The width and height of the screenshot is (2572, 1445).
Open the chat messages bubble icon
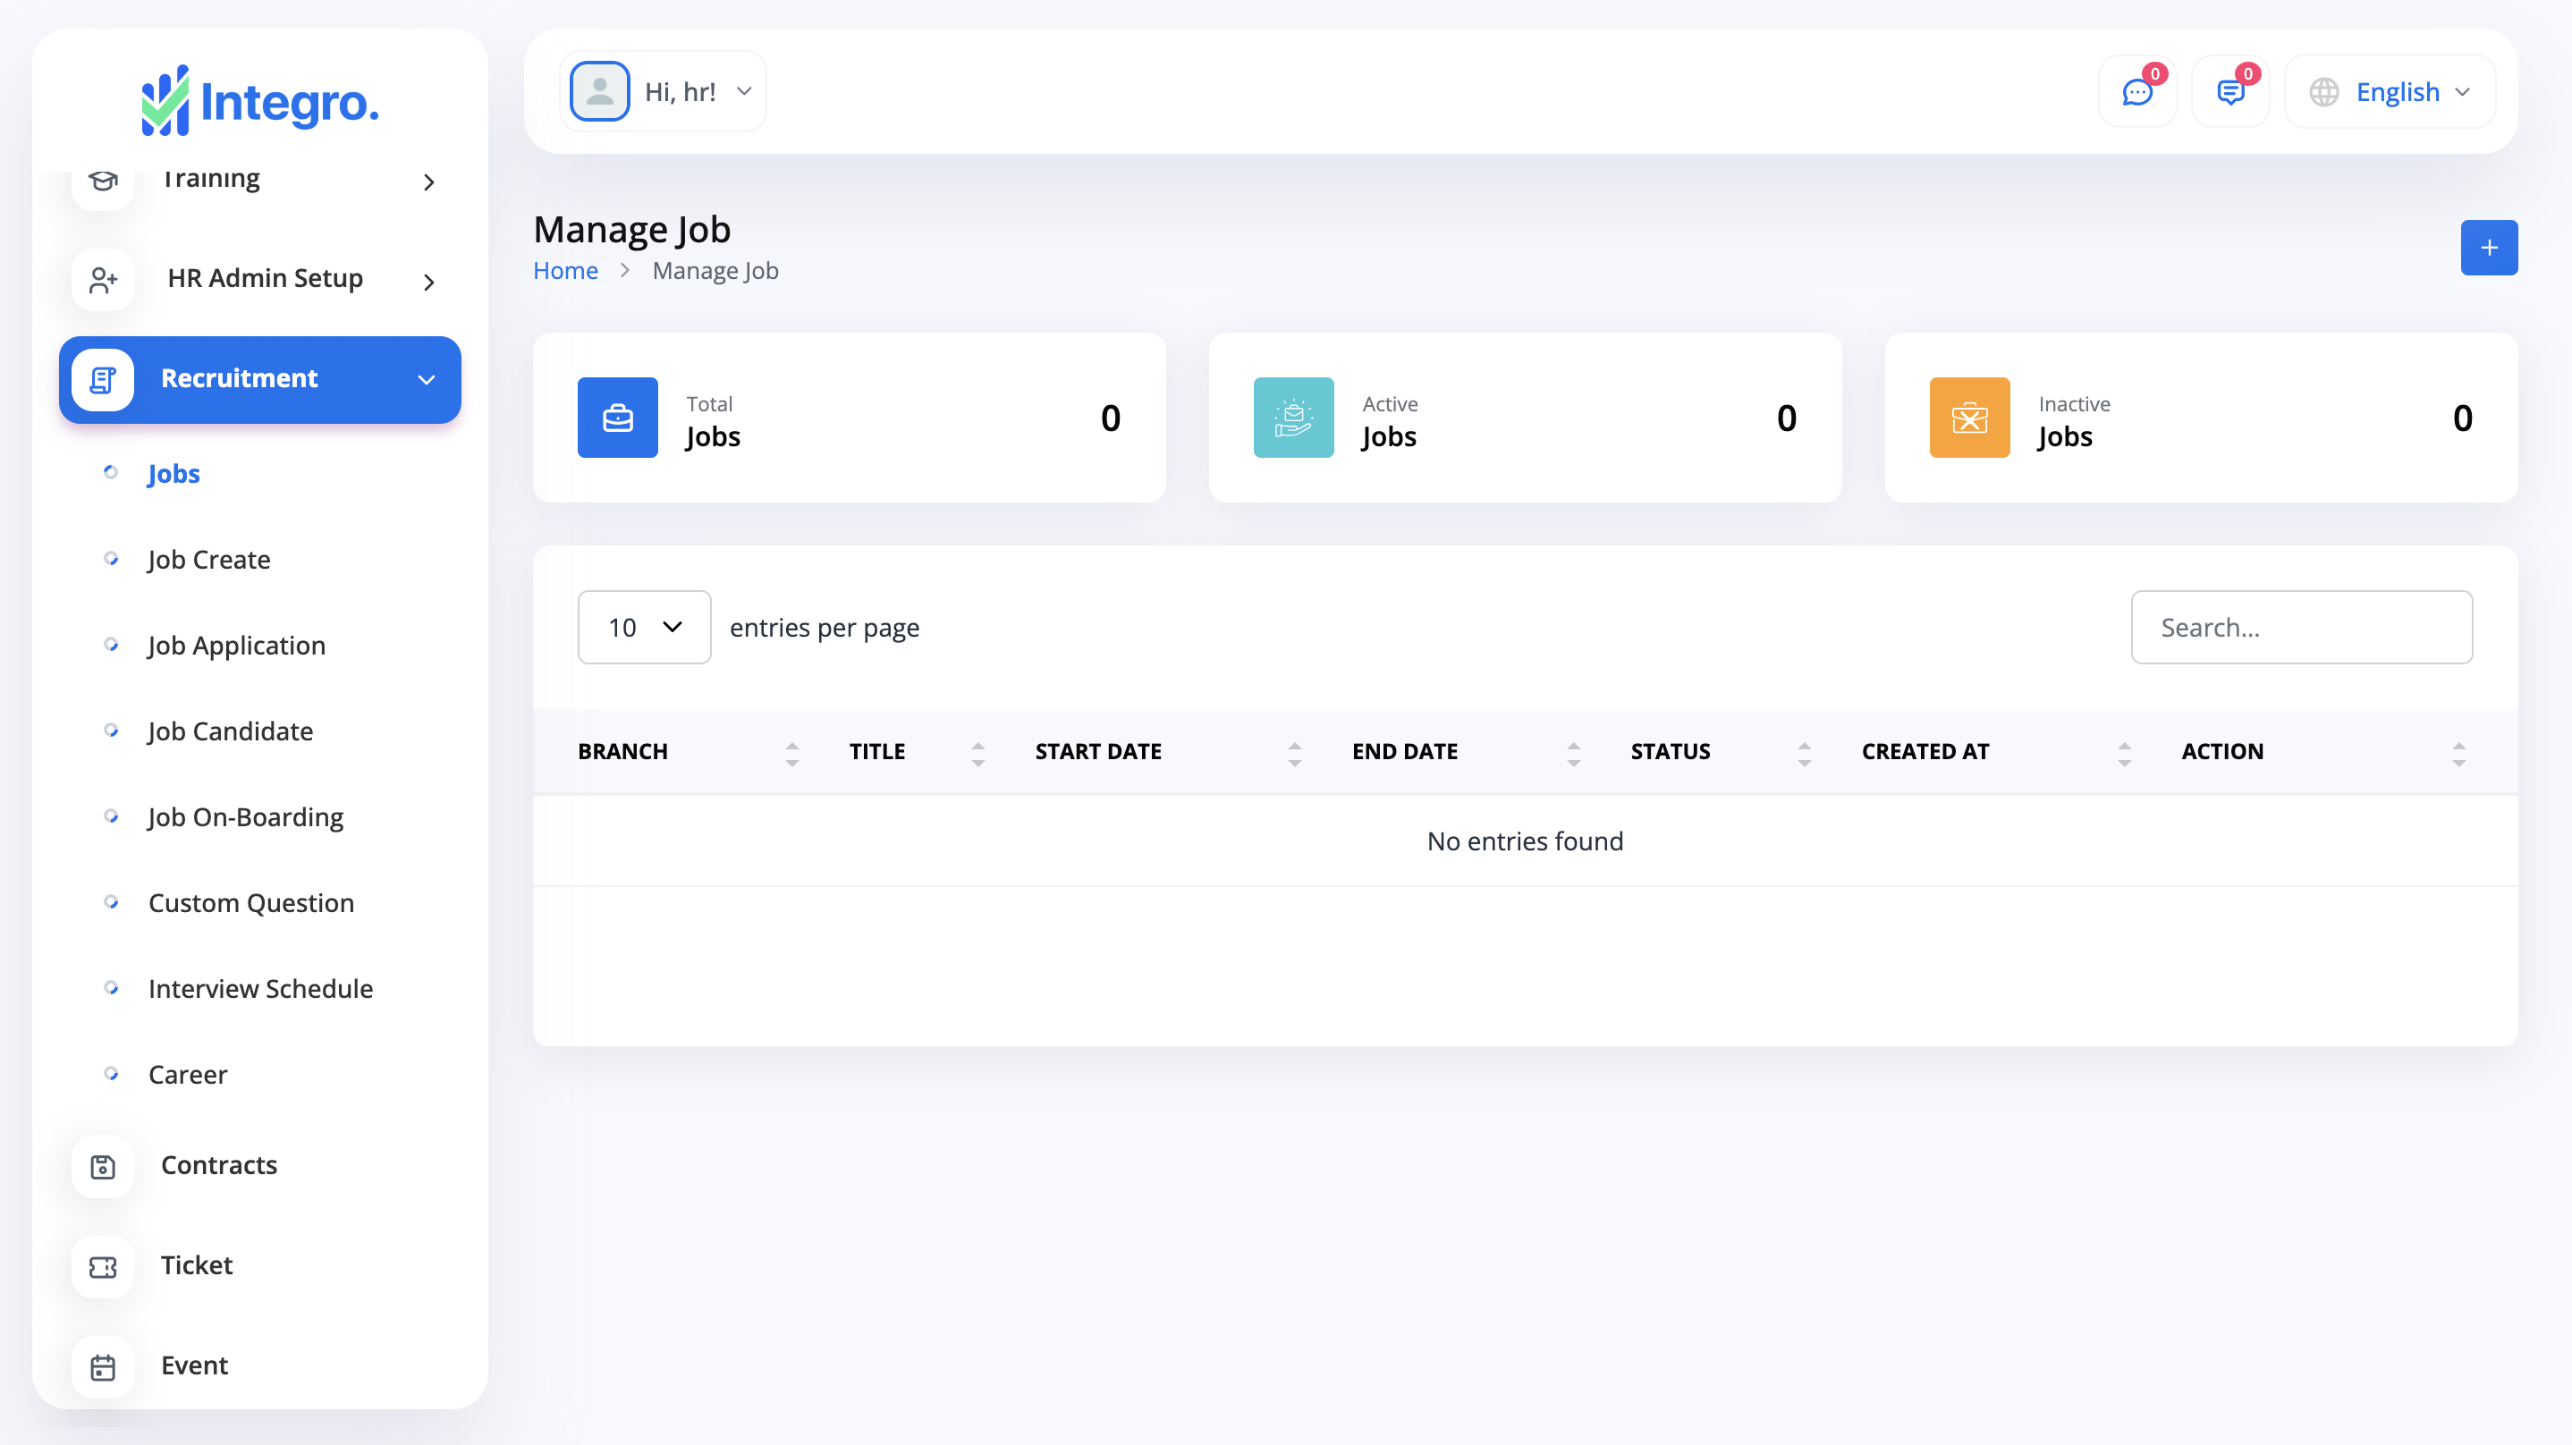click(2136, 92)
